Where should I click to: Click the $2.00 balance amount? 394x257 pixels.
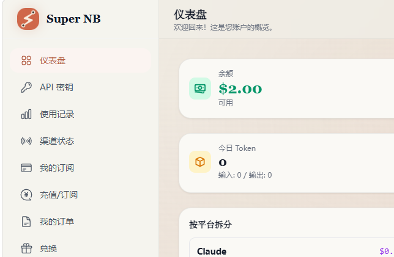click(x=240, y=89)
